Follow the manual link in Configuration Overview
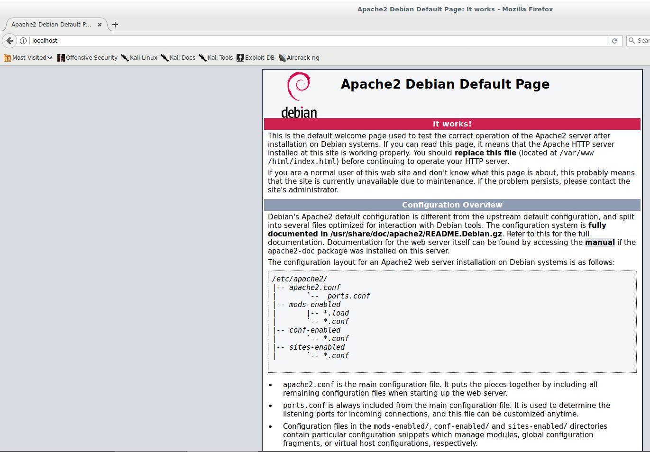This screenshot has height=452, width=650. (599, 243)
